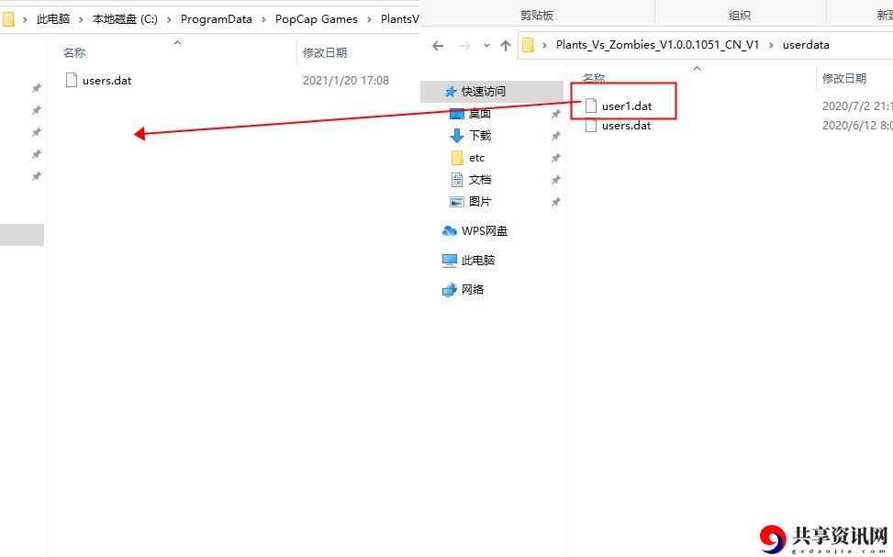Click the 此电脑 breadcrumb in left window
This screenshot has height=557, width=893.
tap(53, 18)
